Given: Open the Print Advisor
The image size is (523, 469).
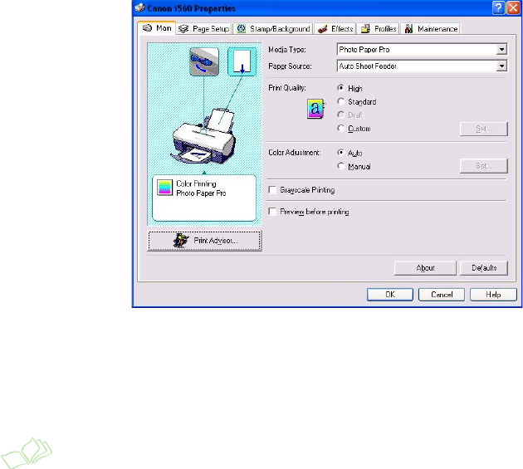Looking at the screenshot, I should [204, 240].
